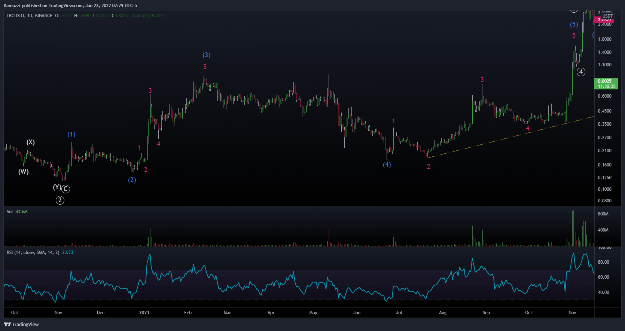Click the +0.0642 (+8.70%) change text
Screen dimensions: 625x331
(x=147, y=16)
